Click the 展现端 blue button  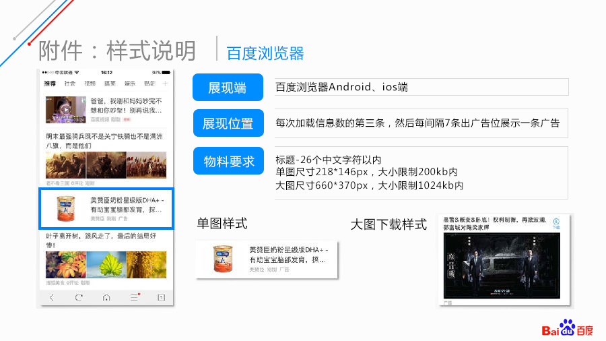[x=227, y=88]
